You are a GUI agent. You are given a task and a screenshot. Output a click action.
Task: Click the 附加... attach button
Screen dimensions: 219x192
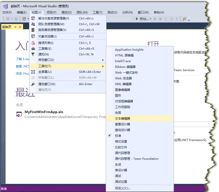pos(144,19)
